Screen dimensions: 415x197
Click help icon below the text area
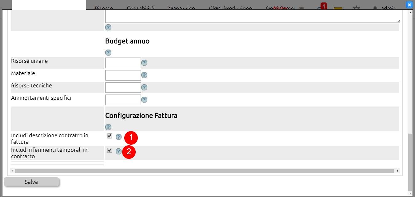click(108, 27)
